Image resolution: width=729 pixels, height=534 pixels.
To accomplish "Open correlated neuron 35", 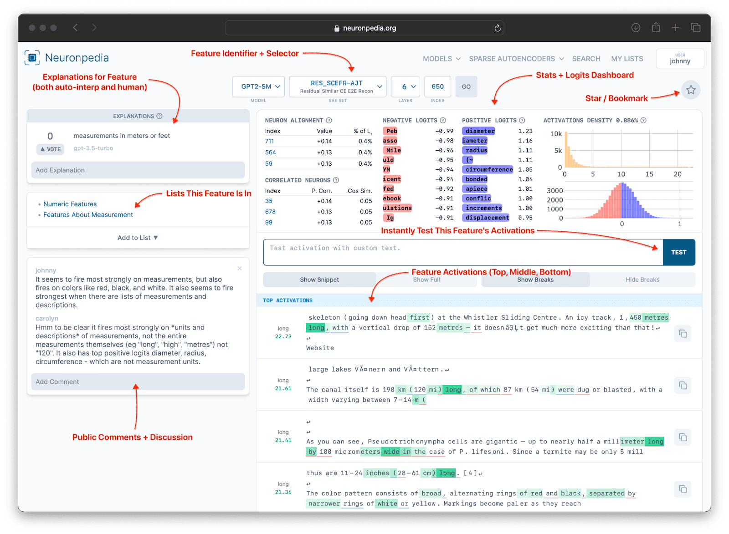I will [x=268, y=201].
